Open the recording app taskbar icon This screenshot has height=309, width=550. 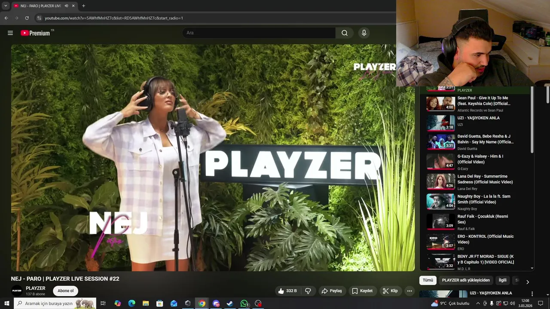(x=258, y=303)
